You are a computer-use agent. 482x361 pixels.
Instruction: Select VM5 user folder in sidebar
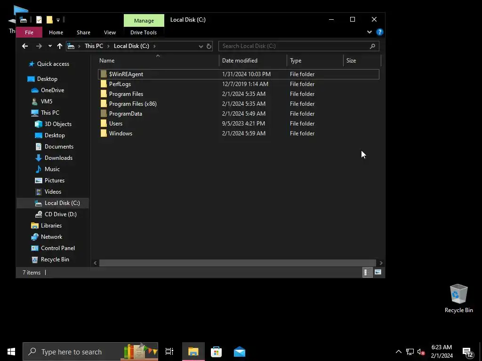(x=47, y=102)
